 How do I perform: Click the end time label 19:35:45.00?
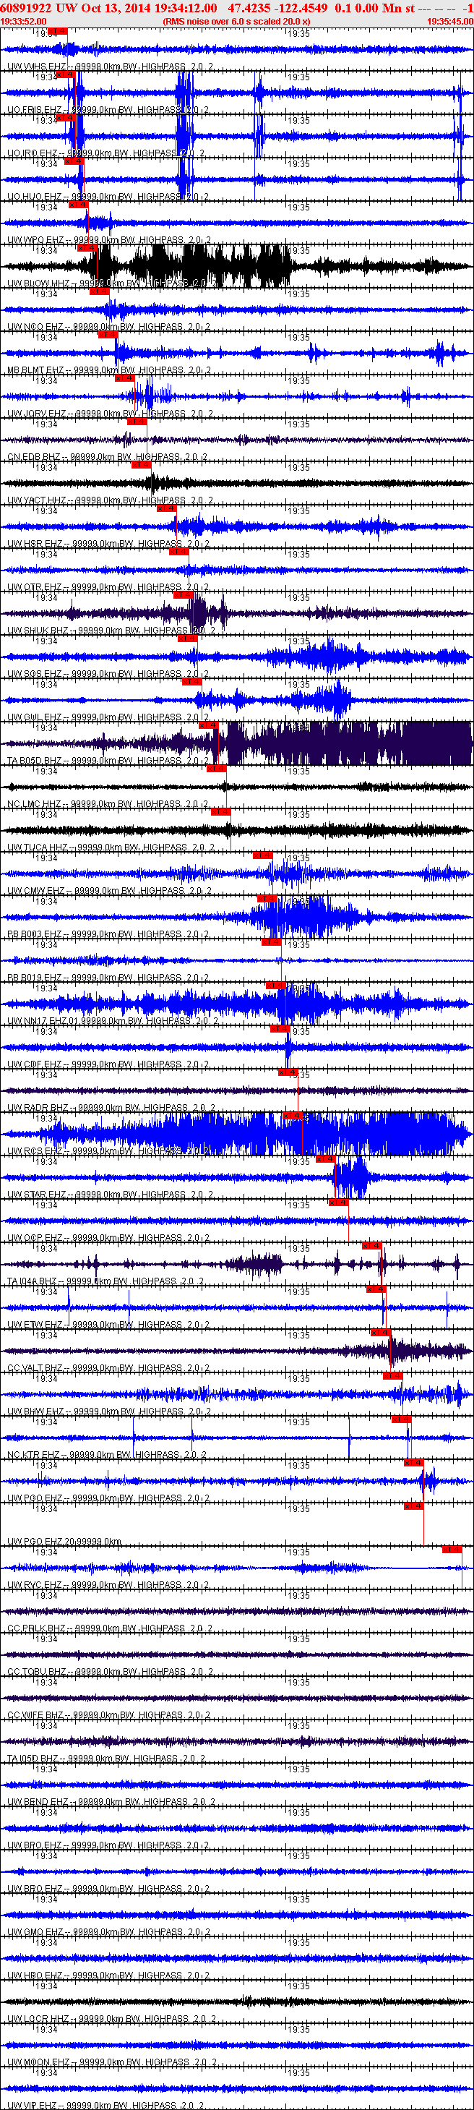coord(449,21)
